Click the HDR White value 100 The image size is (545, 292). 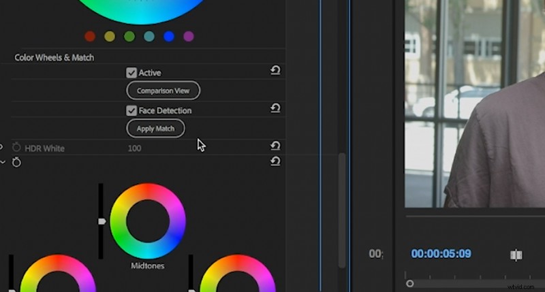[x=134, y=148]
